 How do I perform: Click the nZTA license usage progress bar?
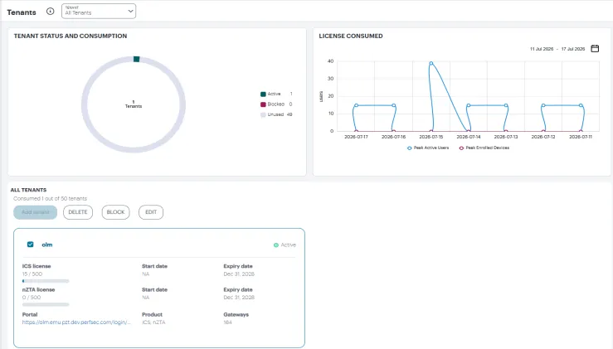(46, 304)
